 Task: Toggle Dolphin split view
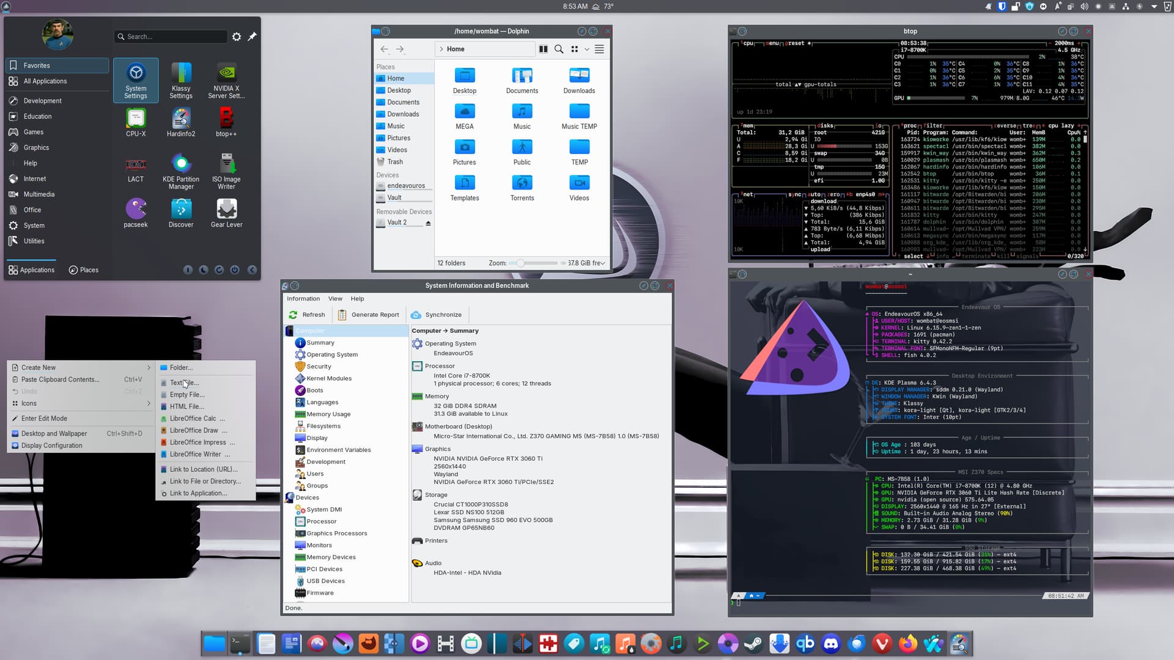click(543, 49)
